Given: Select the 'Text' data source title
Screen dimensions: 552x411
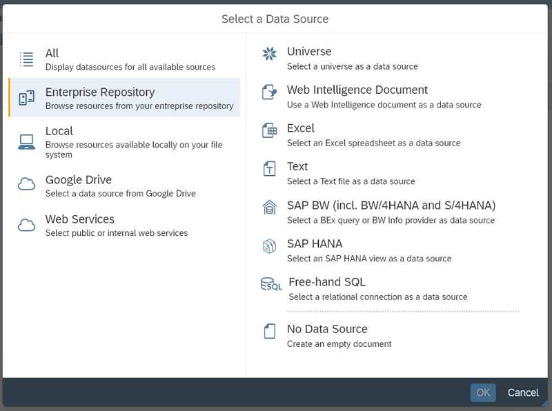Looking at the screenshot, I should 297,166.
